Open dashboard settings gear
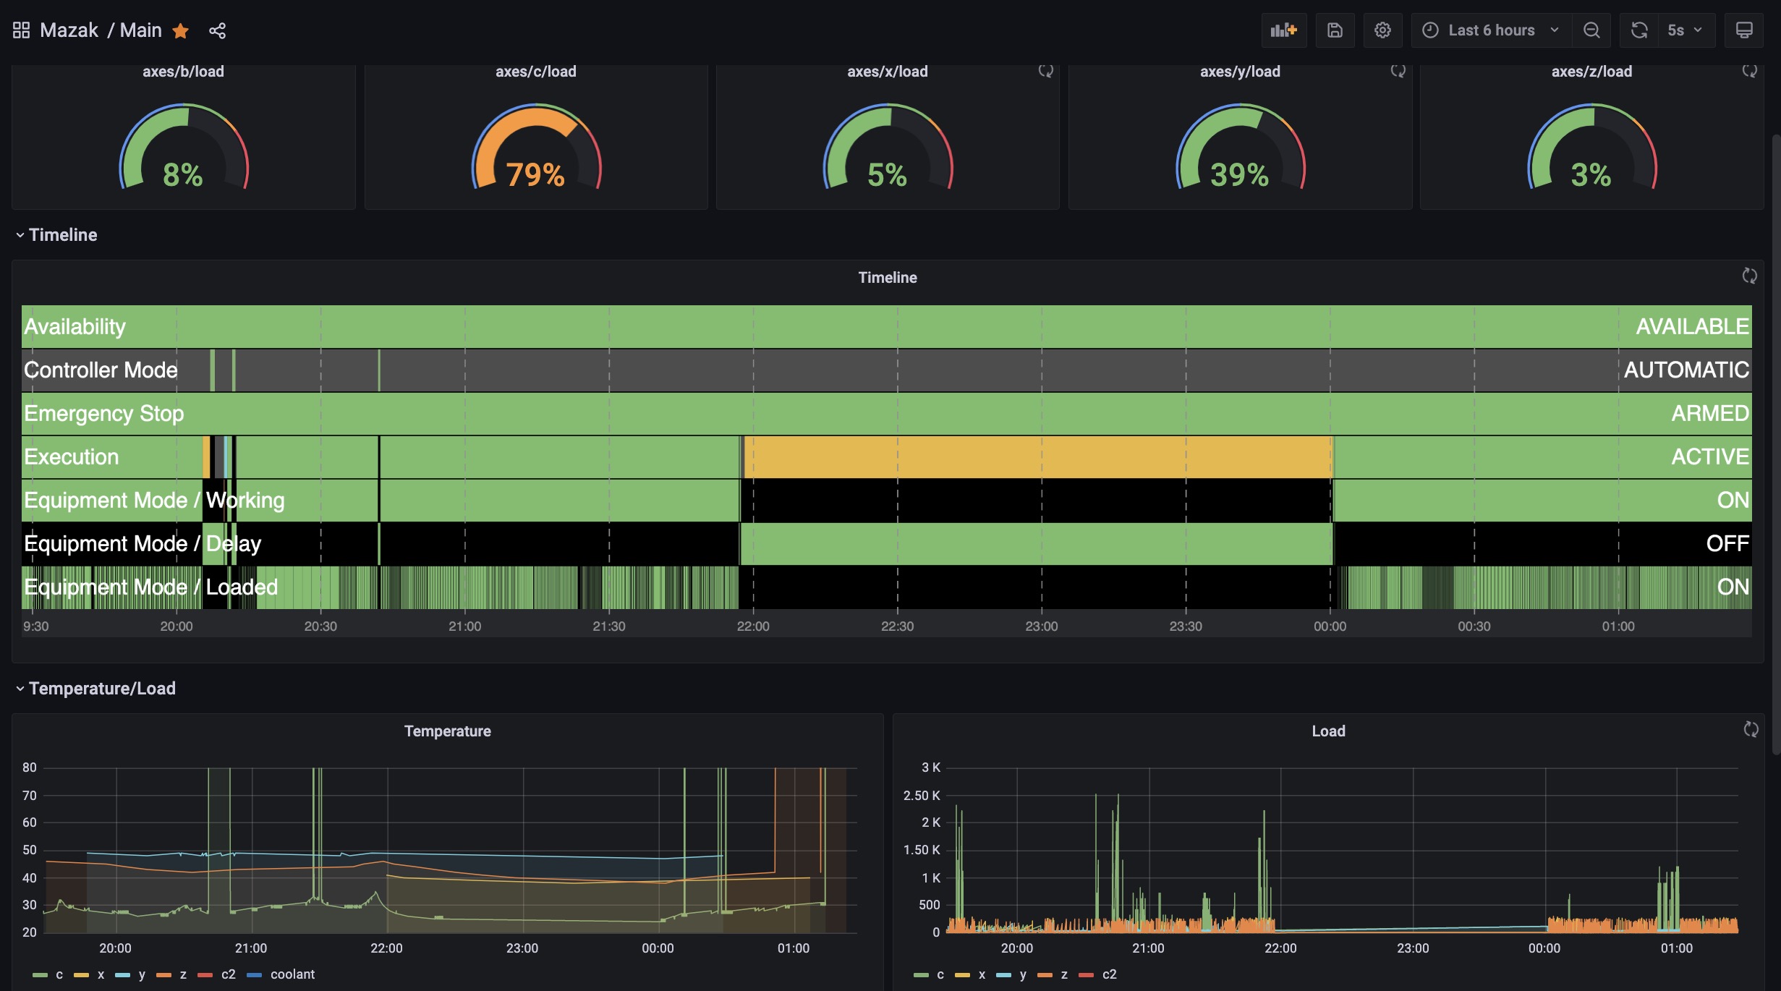Viewport: 1781px width, 991px height. click(x=1382, y=30)
